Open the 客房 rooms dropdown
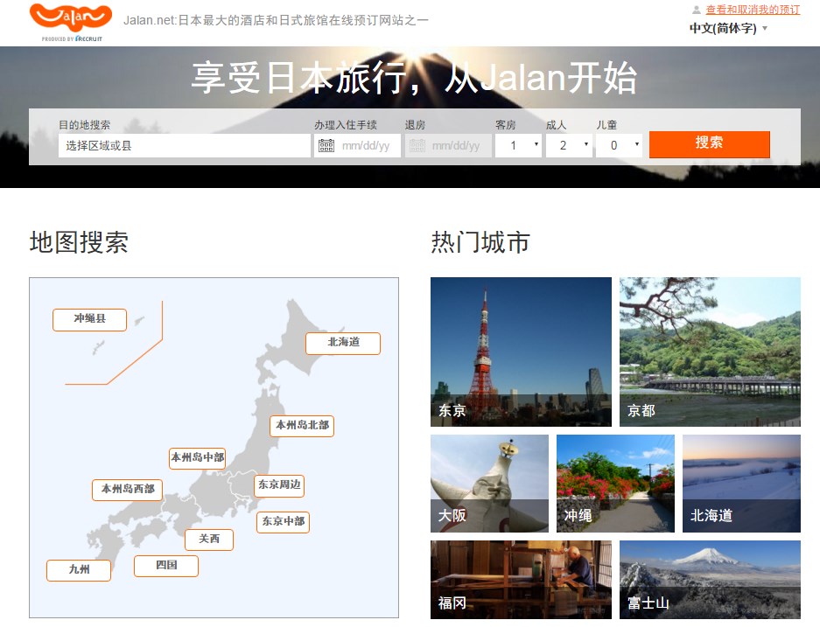Viewport: 820px width, 627px height. point(519,146)
